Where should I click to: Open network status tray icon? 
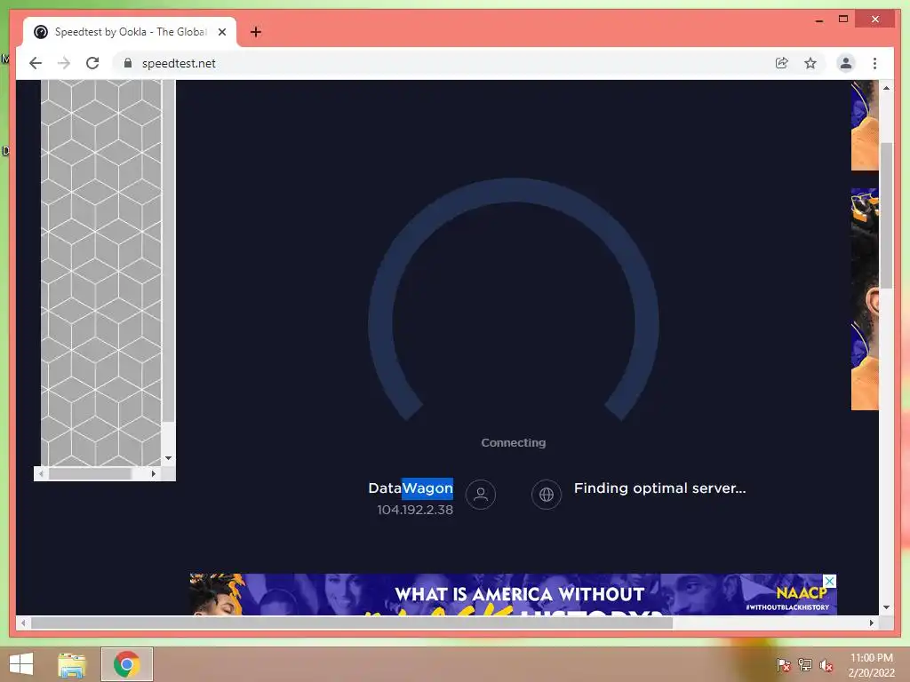pyautogui.click(x=805, y=665)
